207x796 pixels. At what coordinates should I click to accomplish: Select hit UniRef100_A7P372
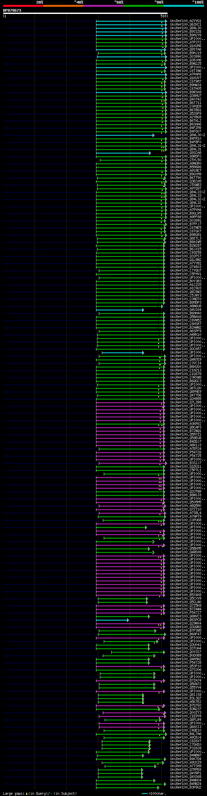click(186, 42)
